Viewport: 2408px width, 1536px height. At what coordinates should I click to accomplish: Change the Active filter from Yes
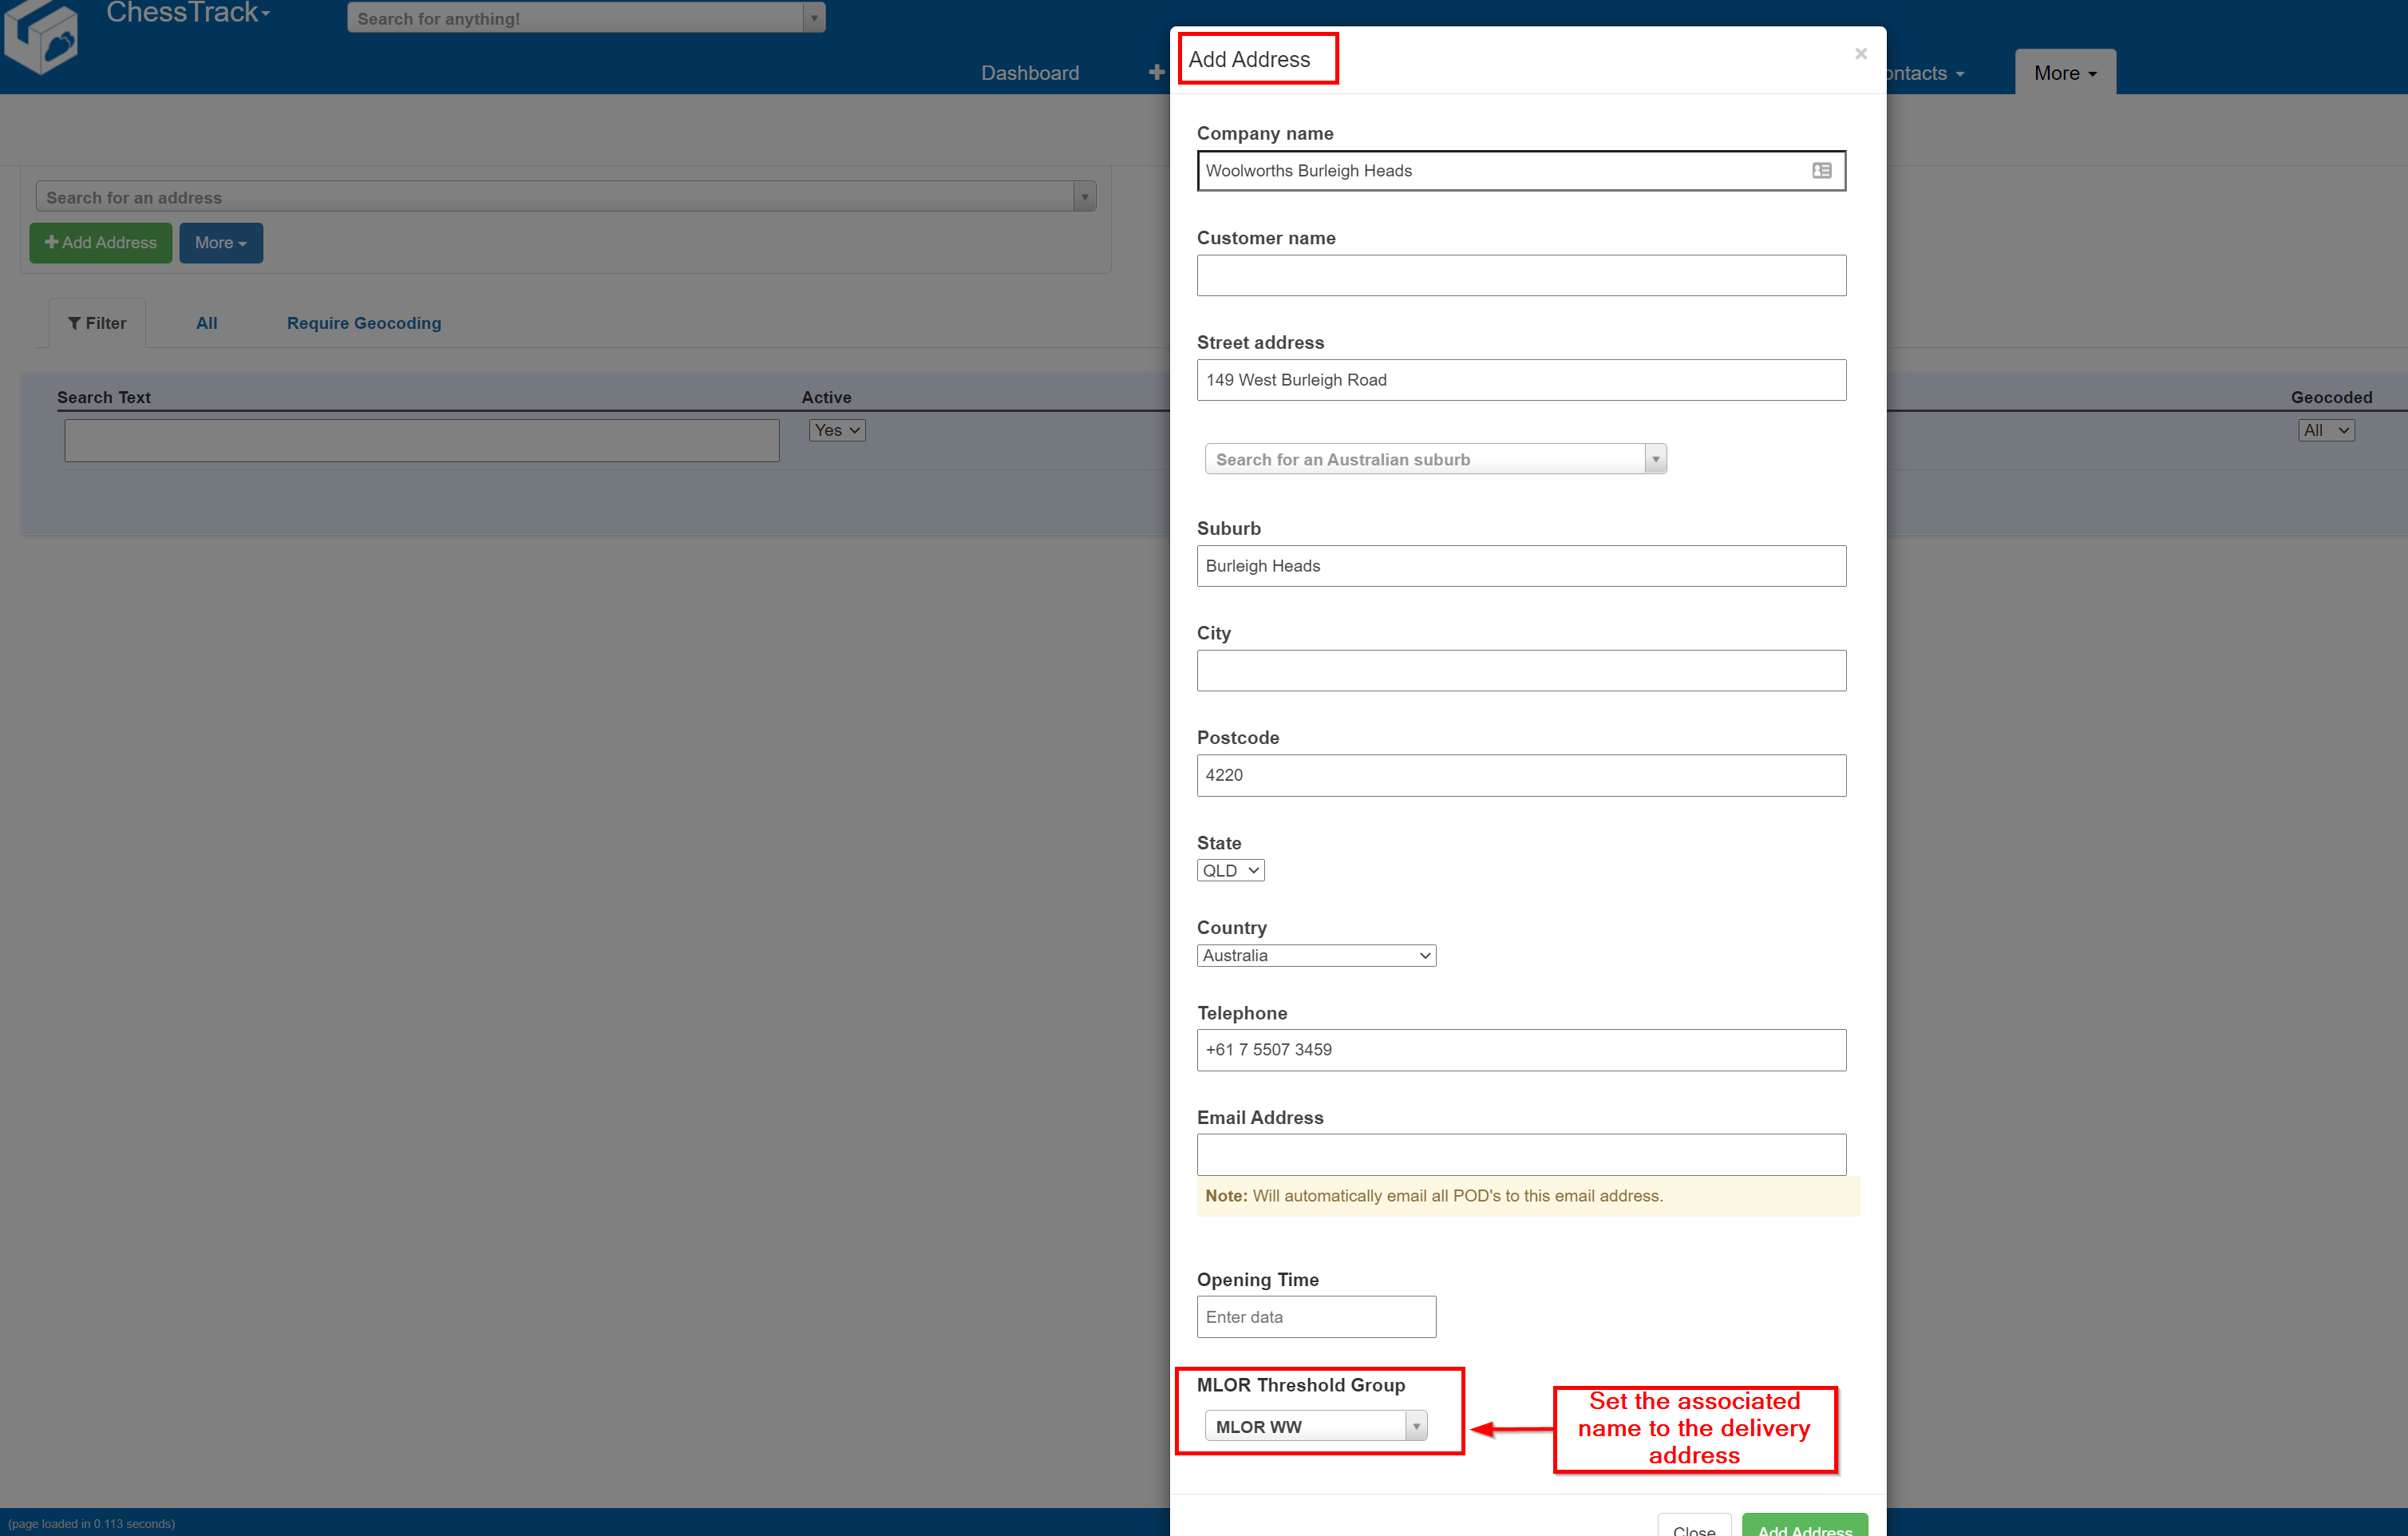coord(836,430)
